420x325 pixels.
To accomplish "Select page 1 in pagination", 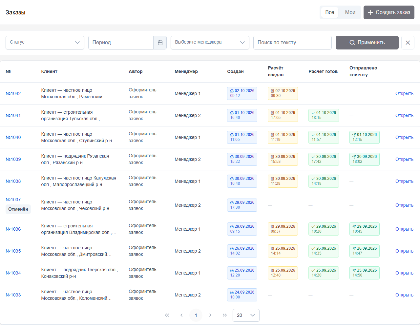I will tap(196, 315).
